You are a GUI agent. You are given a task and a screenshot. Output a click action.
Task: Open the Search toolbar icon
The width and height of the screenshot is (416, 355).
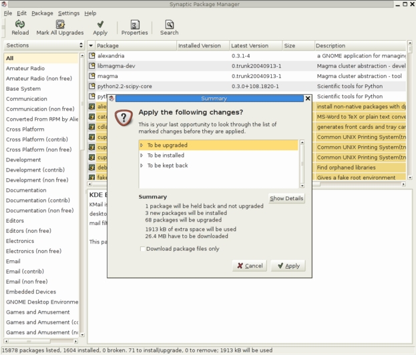169,24
